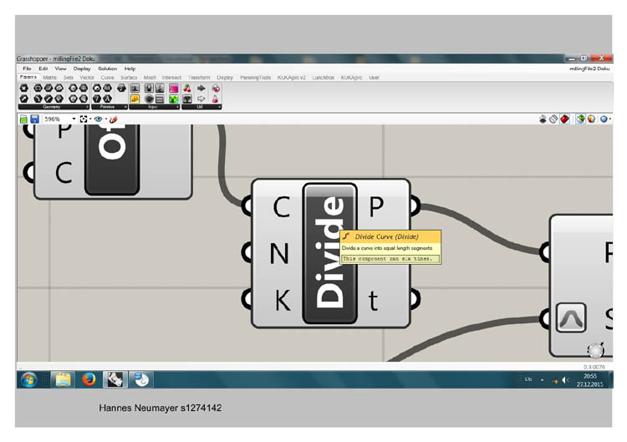Pick the green Colour Picker input icon
The image size is (627, 442).
174,99
